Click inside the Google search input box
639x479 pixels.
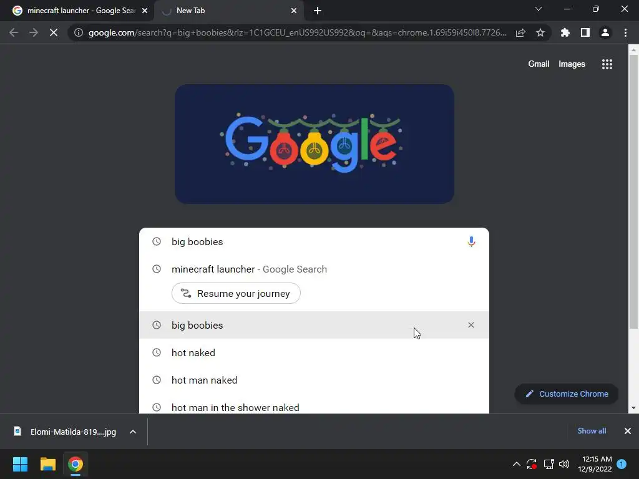pos(314,241)
